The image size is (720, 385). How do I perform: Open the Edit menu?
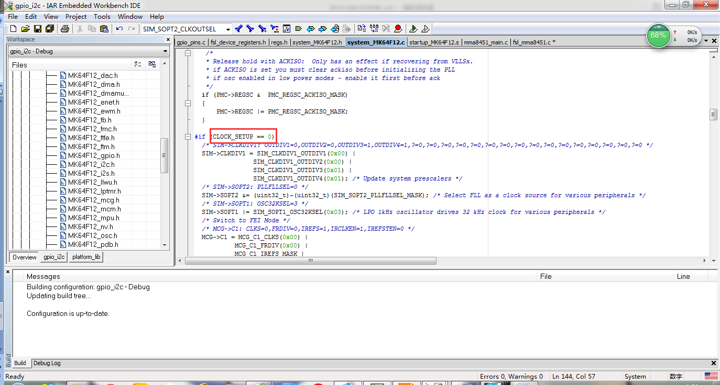(31, 16)
